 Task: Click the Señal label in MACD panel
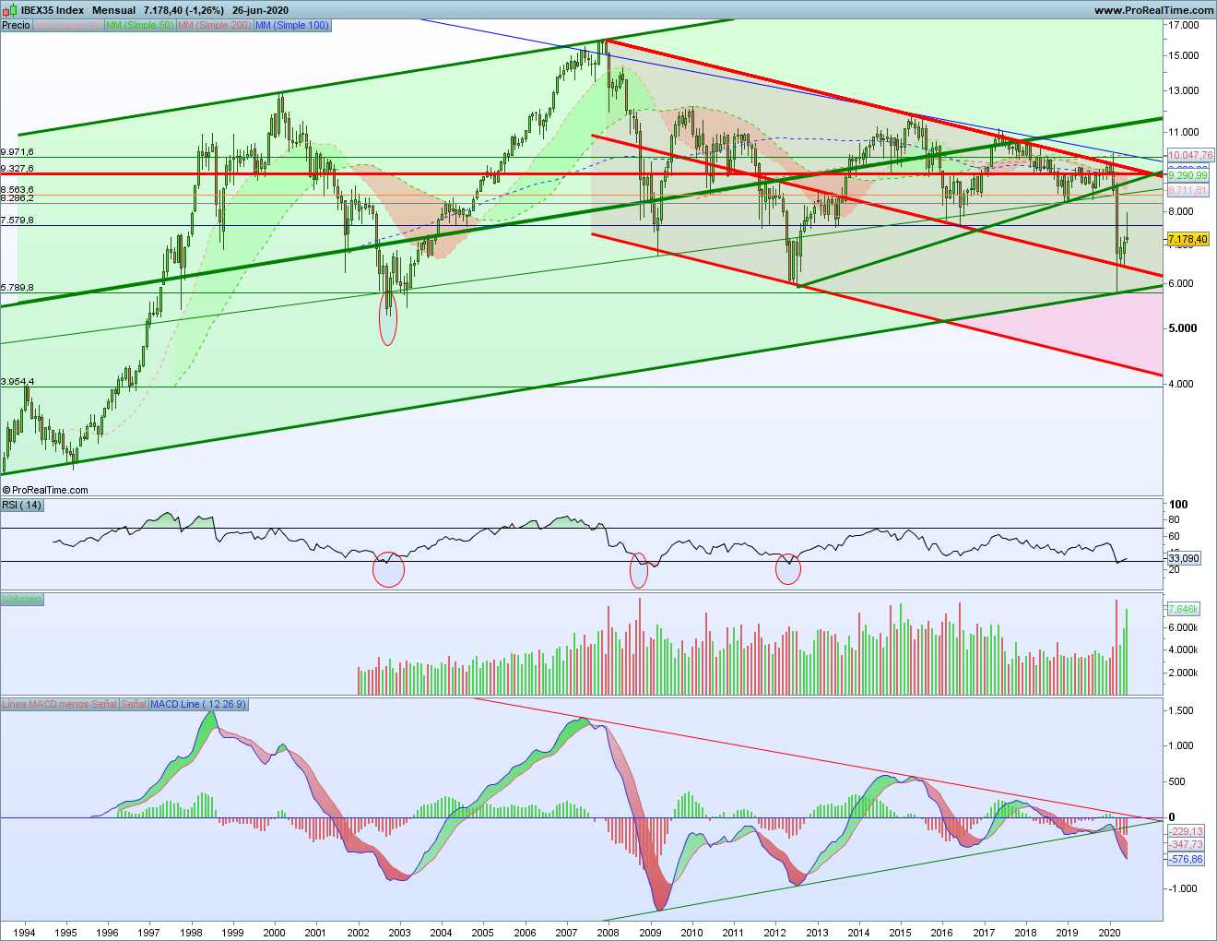(134, 704)
